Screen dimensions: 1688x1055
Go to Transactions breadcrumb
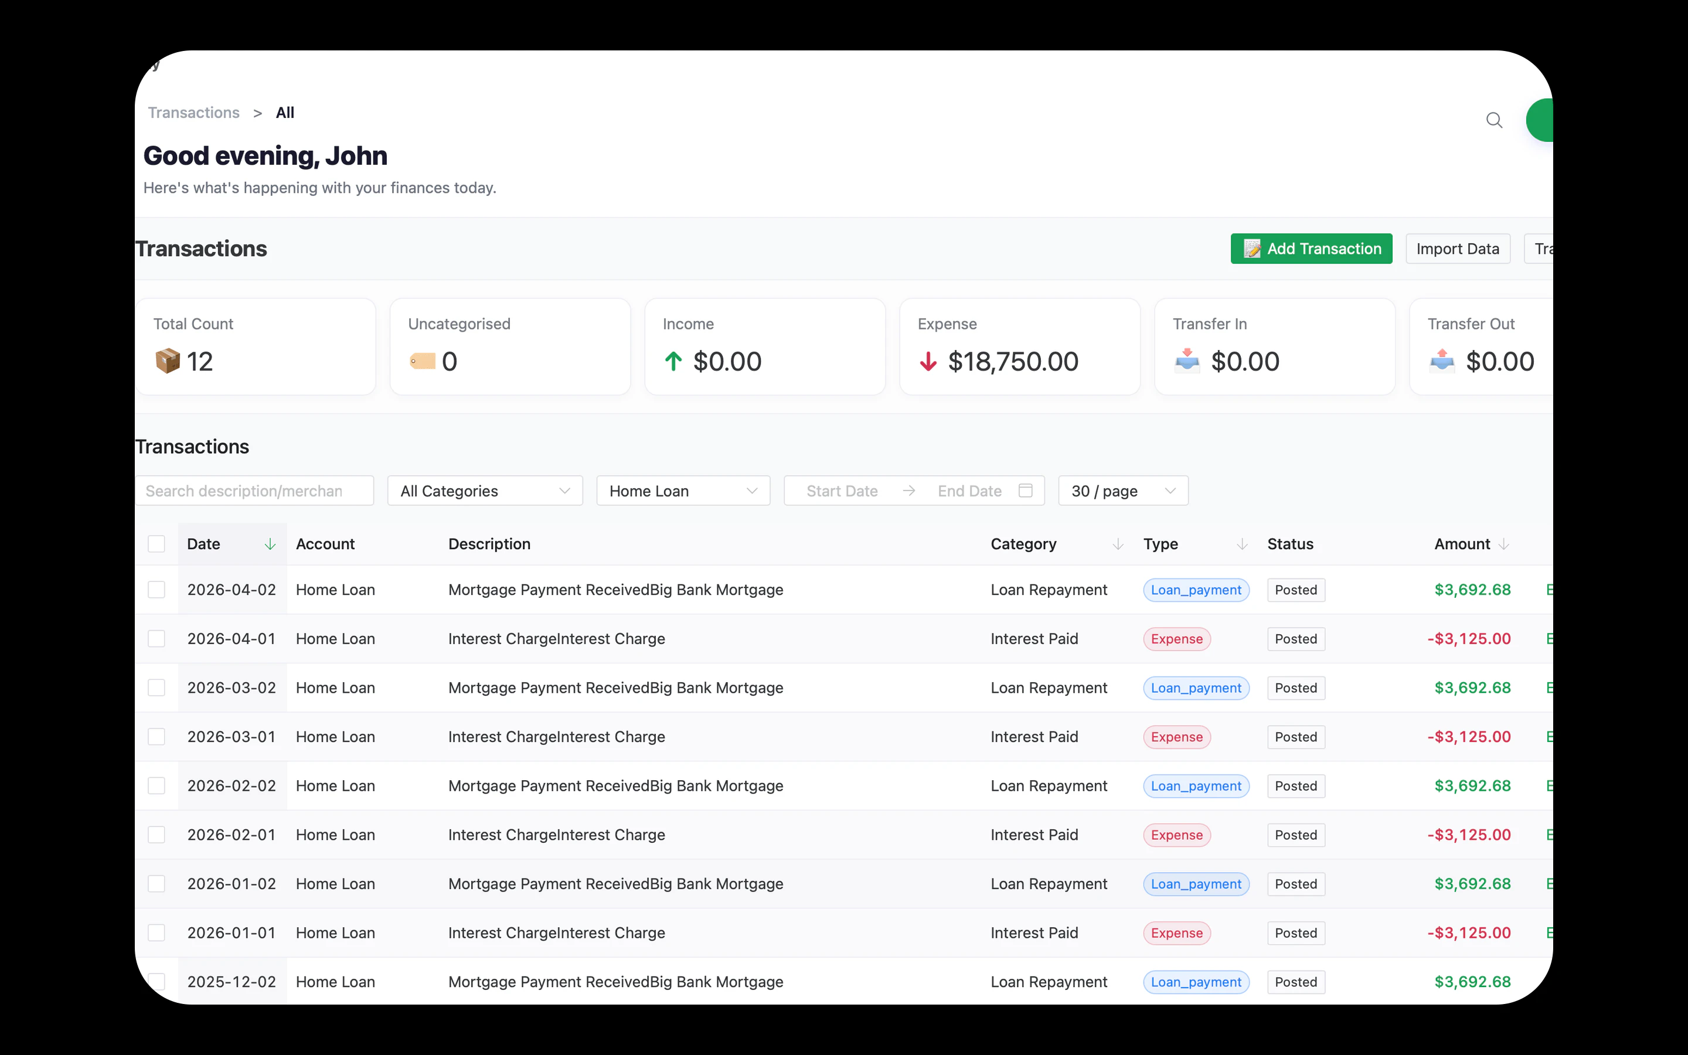[x=193, y=113]
